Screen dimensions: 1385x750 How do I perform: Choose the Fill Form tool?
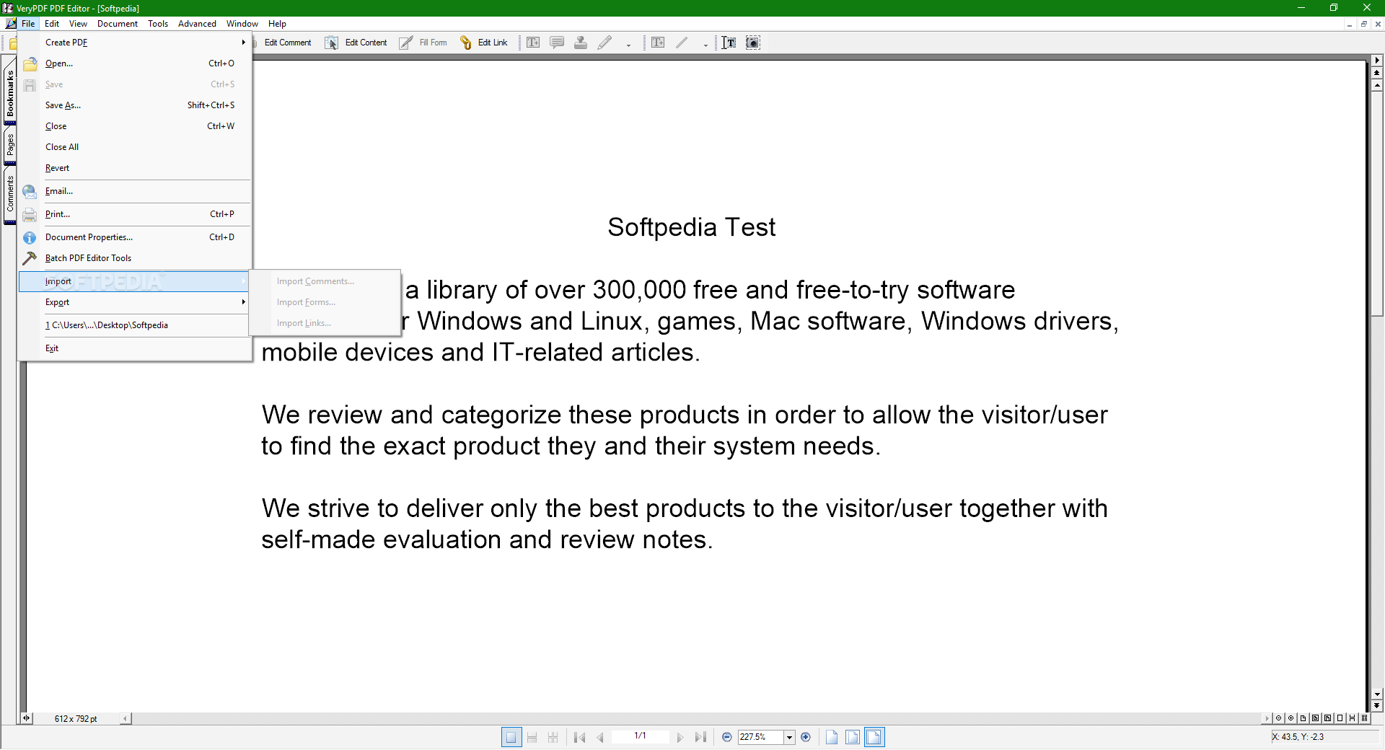coord(423,43)
